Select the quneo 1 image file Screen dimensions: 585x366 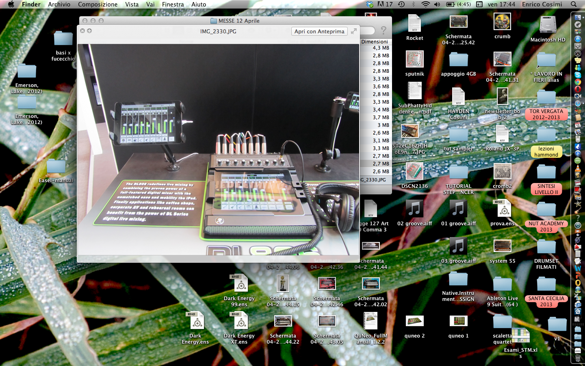(458, 321)
